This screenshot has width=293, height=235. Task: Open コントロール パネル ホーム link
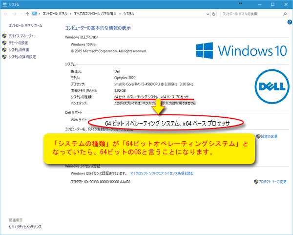click(x=25, y=25)
